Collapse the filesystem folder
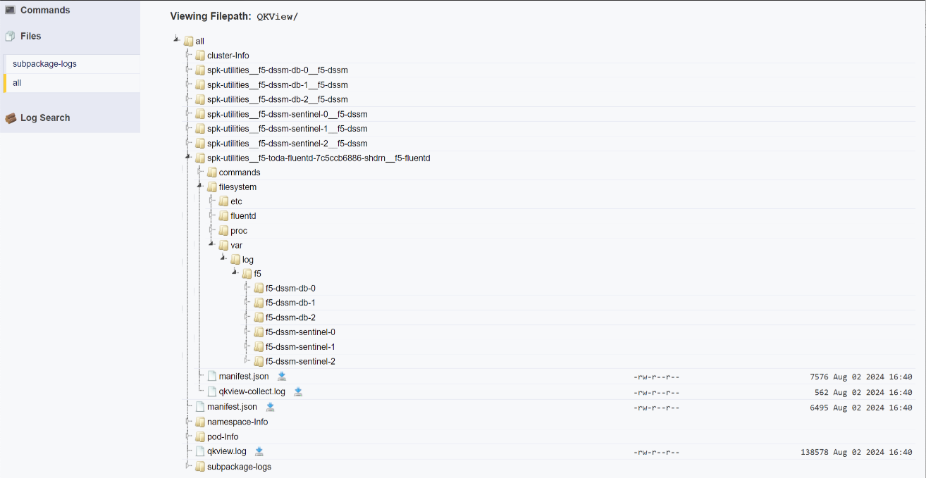The image size is (926, 478). coord(199,186)
